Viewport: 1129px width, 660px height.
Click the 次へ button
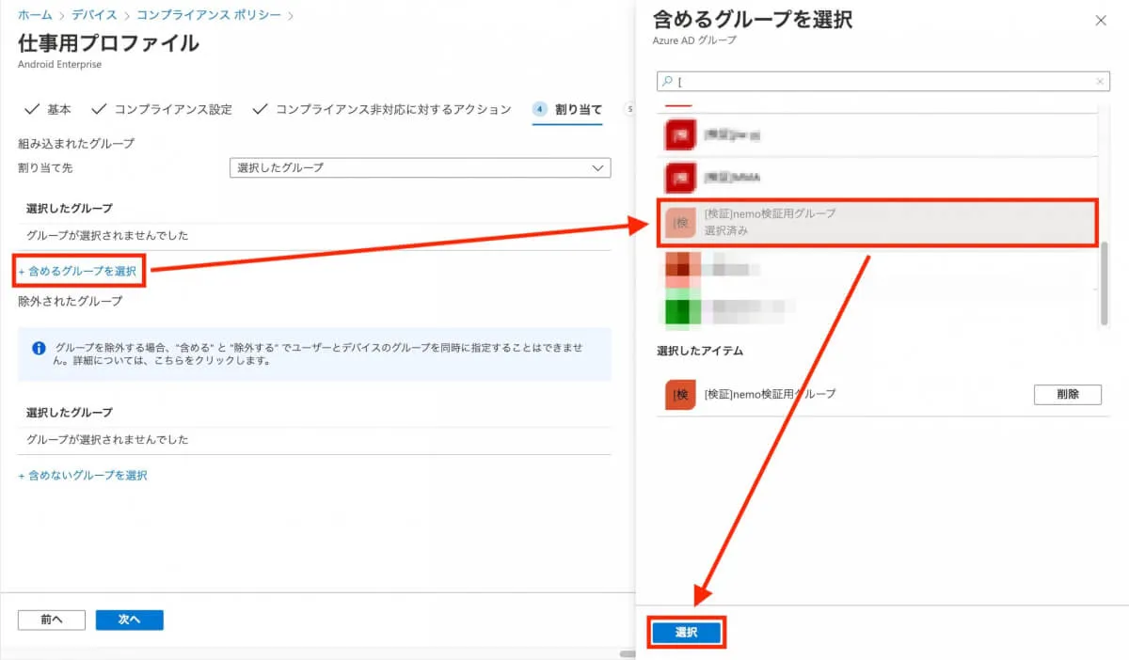[129, 620]
